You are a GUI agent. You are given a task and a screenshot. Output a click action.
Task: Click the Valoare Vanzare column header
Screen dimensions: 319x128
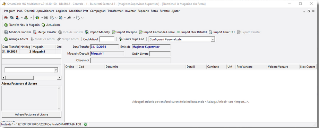coord(283,66)
